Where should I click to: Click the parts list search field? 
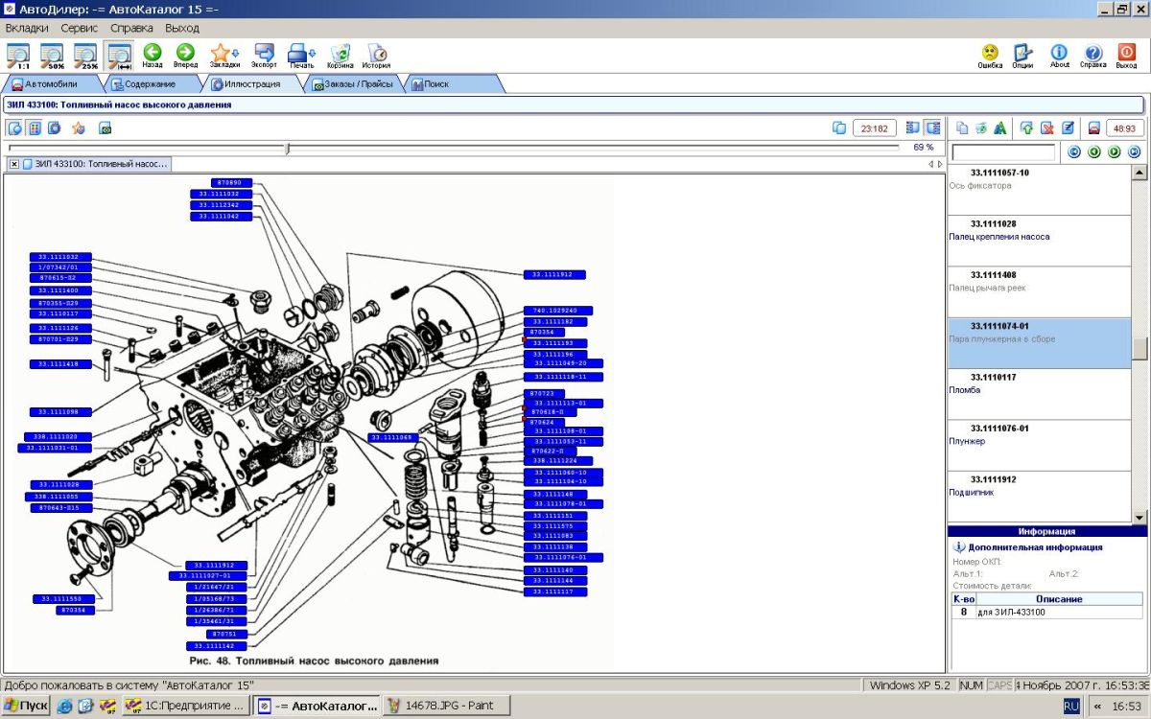(1003, 152)
